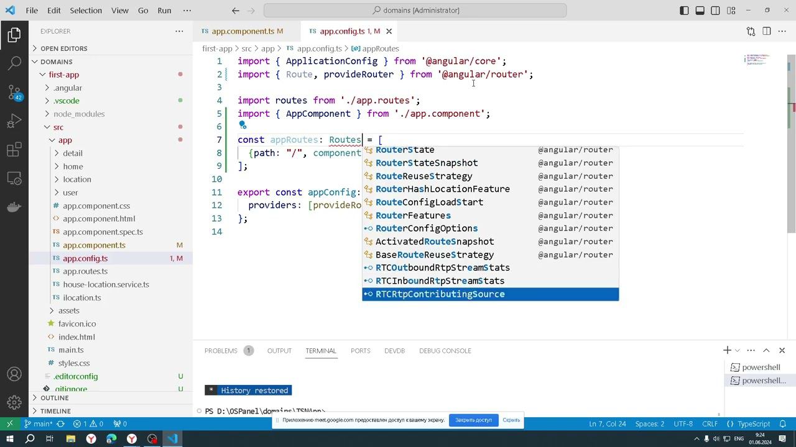Toggle the secondary side bar
The height and width of the screenshot is (447, 796).
tap(716, 11)
